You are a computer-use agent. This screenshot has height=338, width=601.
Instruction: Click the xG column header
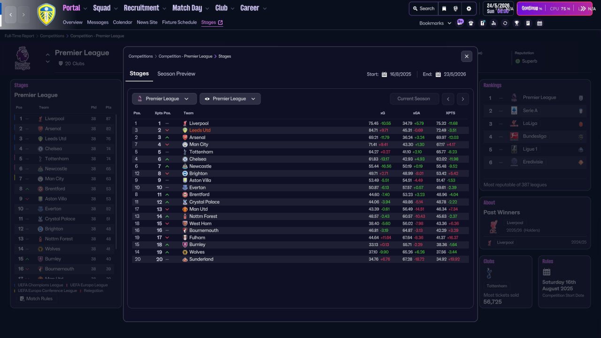pos(383,113)
